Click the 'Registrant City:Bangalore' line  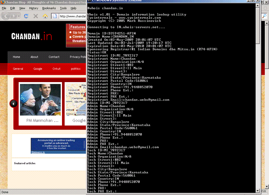tap(113, 74)
